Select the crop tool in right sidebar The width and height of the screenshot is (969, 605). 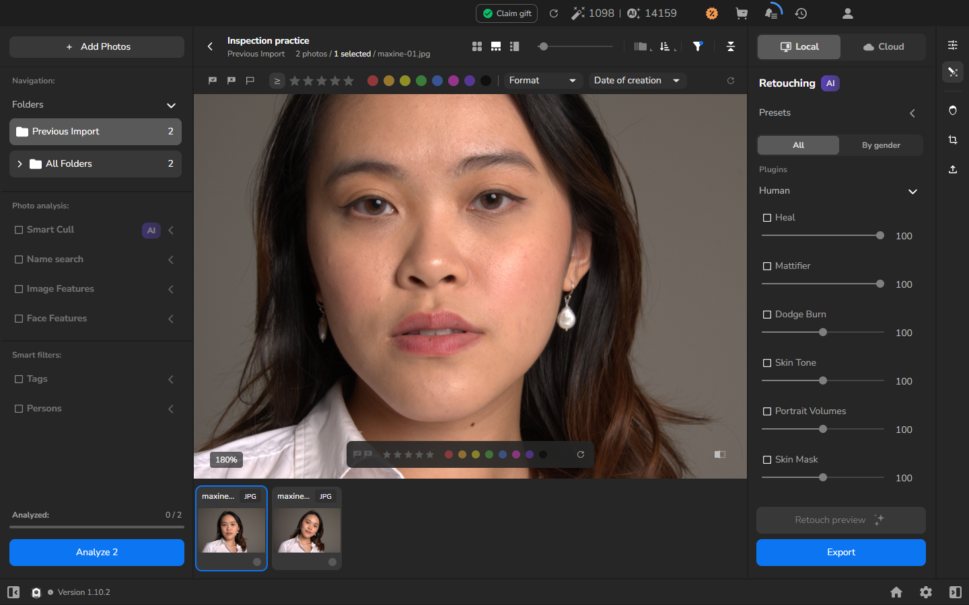pos(953,140)
